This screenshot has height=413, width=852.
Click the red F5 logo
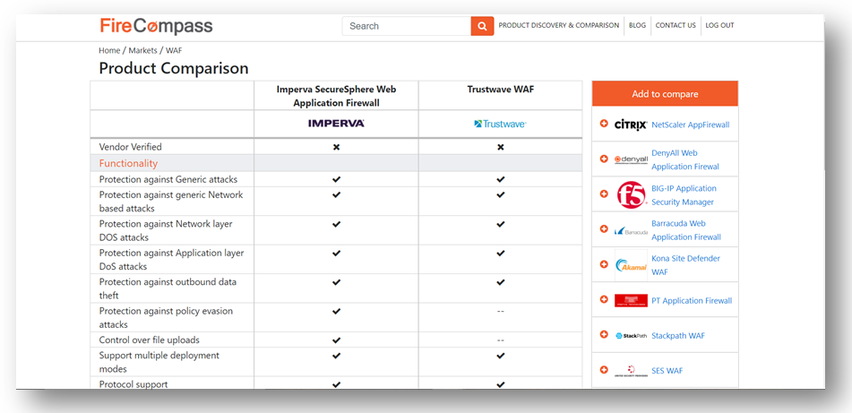[631, 194]
